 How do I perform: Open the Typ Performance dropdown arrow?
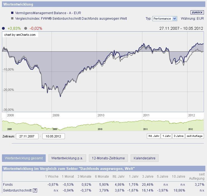tap(174, 19)
